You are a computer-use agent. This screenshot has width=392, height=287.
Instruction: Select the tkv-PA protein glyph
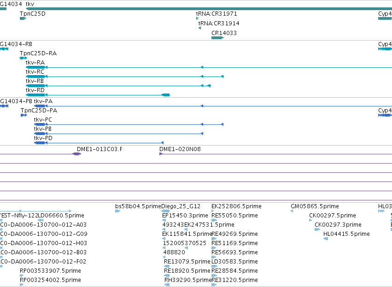(x=40, y=106)
